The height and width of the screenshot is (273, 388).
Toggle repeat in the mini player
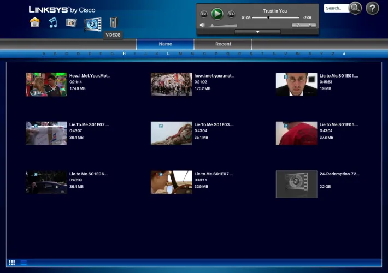pyautogui.click(x=298, y=25)
